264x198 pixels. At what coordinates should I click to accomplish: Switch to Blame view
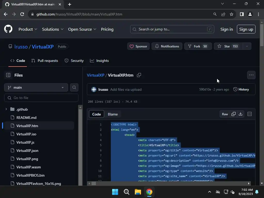[113, 114]
